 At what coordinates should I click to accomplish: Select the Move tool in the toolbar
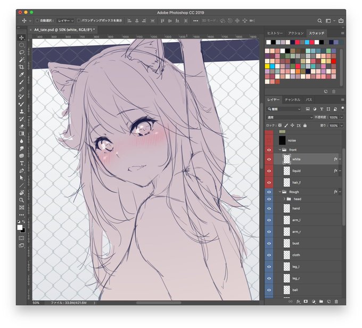21,38
